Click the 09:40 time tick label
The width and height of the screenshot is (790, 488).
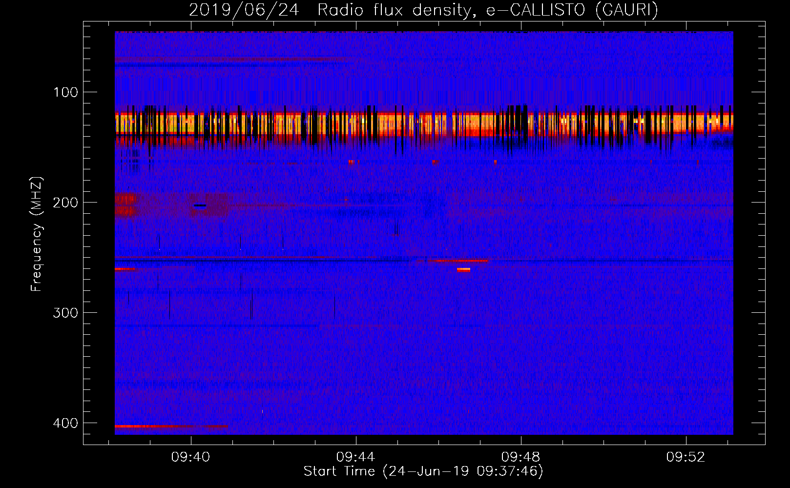tap(191, 457)
